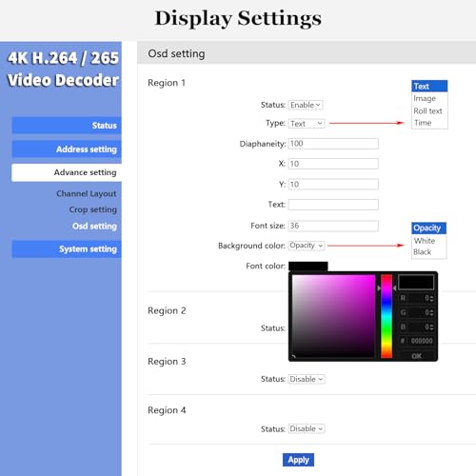Click the X position field

[333, 164]
